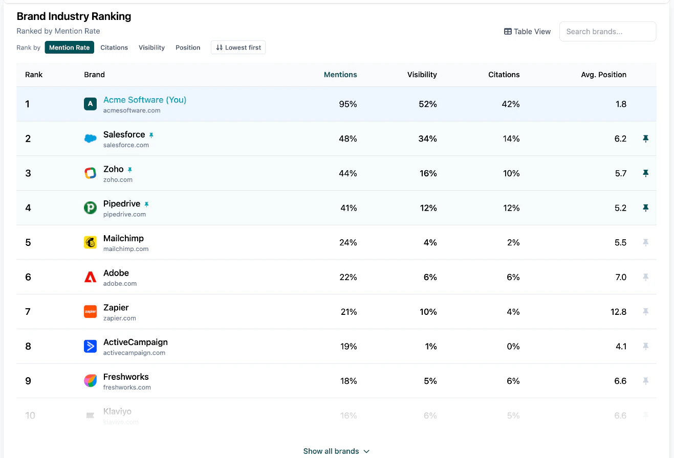
Task: Select the Mailchimp brand name
Action: [x=123, y=238]
